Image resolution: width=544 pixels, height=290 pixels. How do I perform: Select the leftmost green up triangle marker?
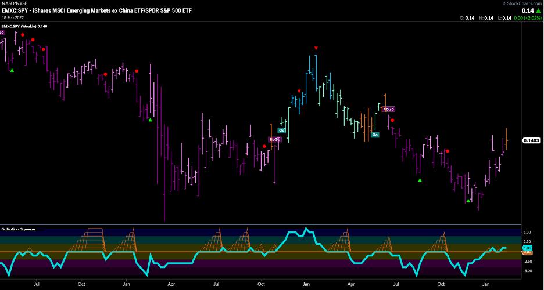(x=12, y=70)
